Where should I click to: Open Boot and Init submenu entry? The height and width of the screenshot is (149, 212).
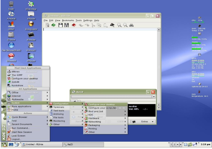[106, 111]
